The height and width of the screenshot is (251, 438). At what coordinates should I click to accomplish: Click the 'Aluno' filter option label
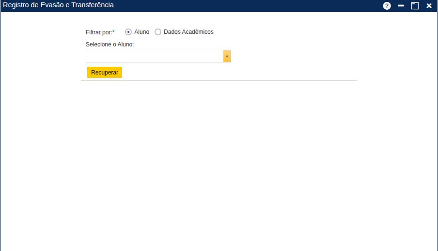141,32
